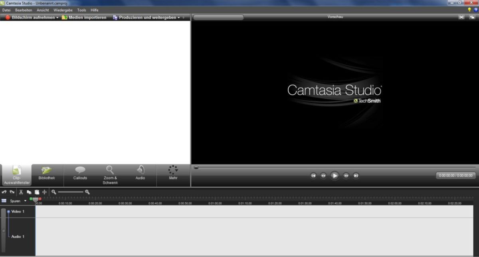Open the Datei menu
The height and width of the screenshot is (257, 479).
(x=6, y=10)
